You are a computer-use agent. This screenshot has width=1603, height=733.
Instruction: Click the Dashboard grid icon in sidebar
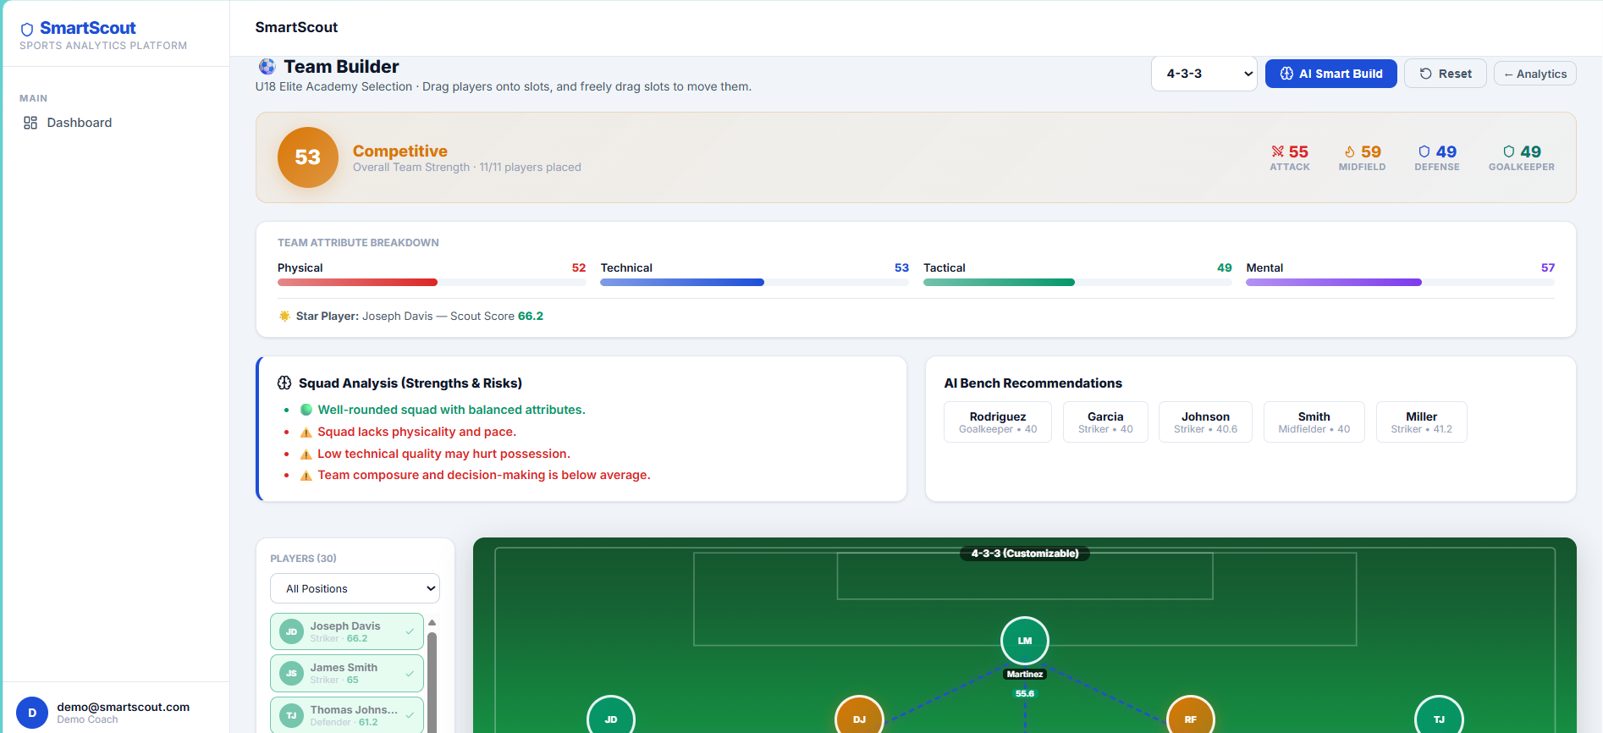[30, 123]
